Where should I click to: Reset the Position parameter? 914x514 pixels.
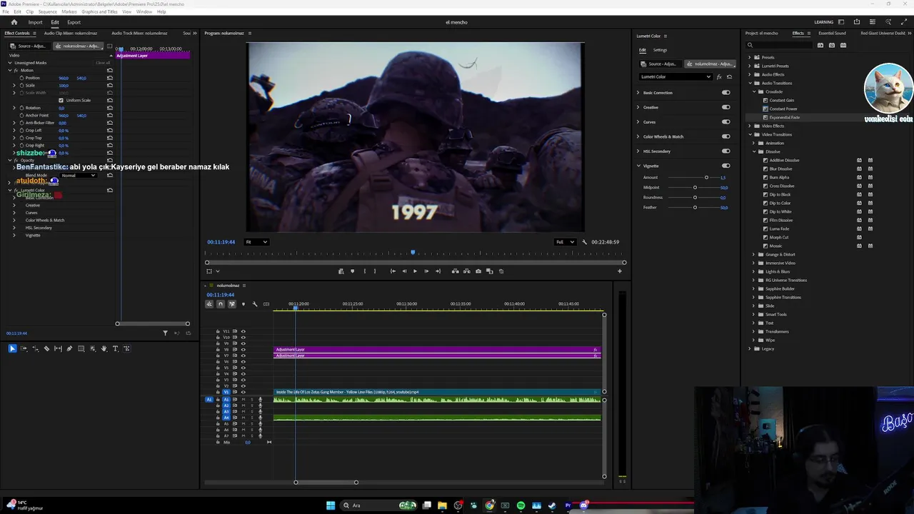point(110,78)
